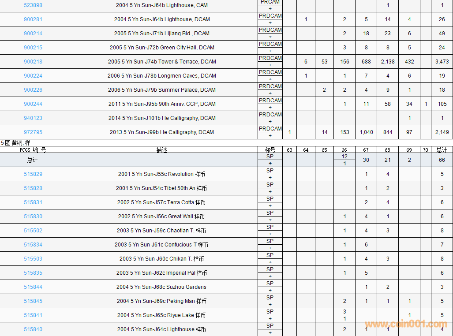Image resolution: width=453 pixels, height=336 pixels.
Task: Click the 描述 column header
Action: 162,150
